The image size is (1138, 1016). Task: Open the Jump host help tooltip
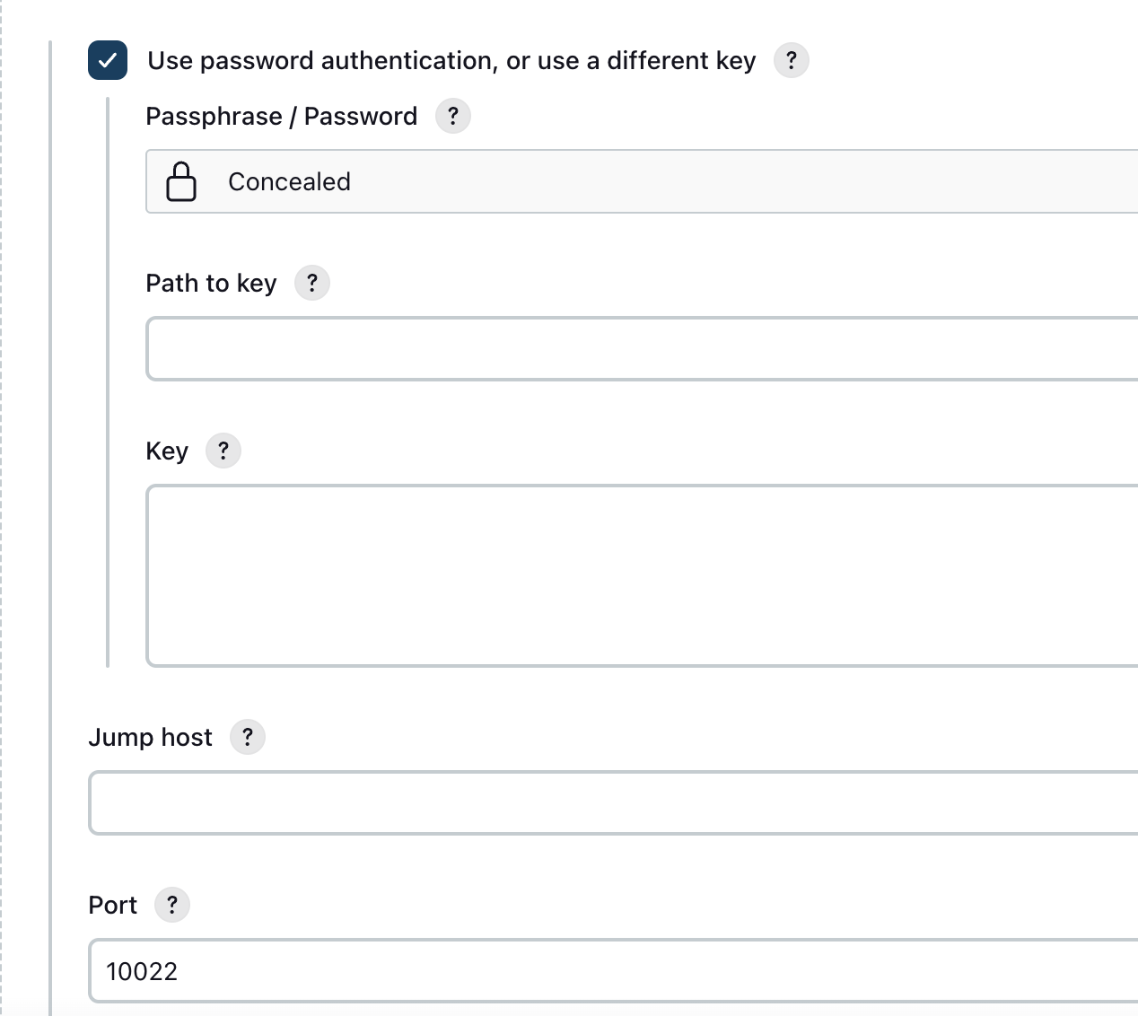(248, 737)
